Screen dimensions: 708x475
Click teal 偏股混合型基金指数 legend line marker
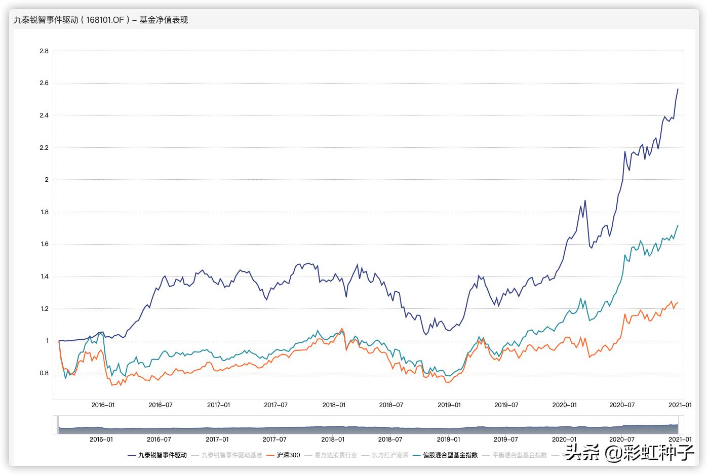point(417,455)
